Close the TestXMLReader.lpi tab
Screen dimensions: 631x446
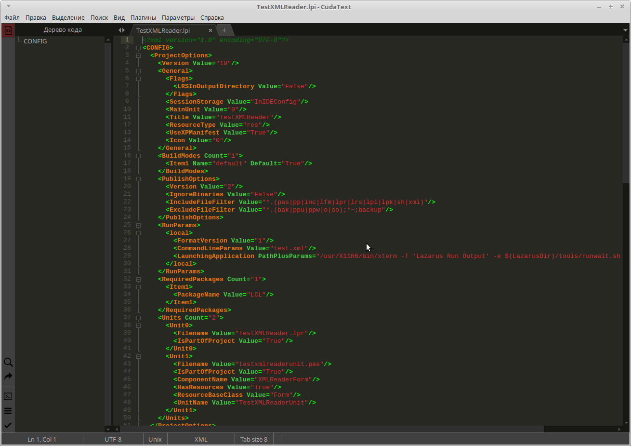coord(210,30)
